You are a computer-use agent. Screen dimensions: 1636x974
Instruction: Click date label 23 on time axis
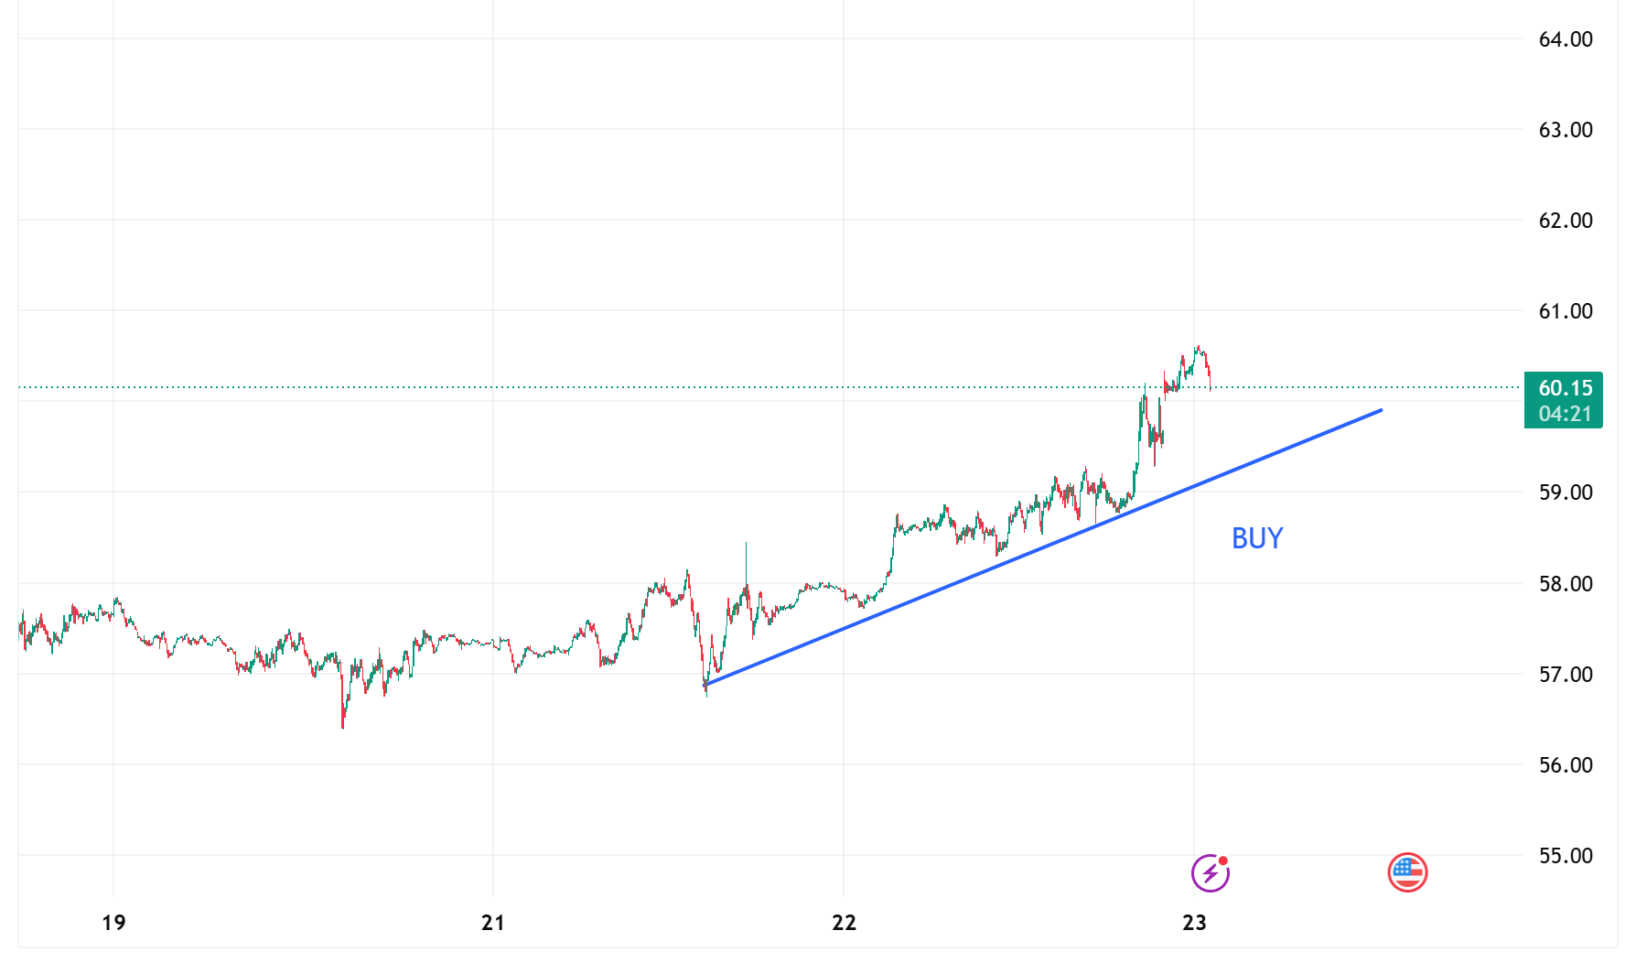click(x=1194, y=923)
